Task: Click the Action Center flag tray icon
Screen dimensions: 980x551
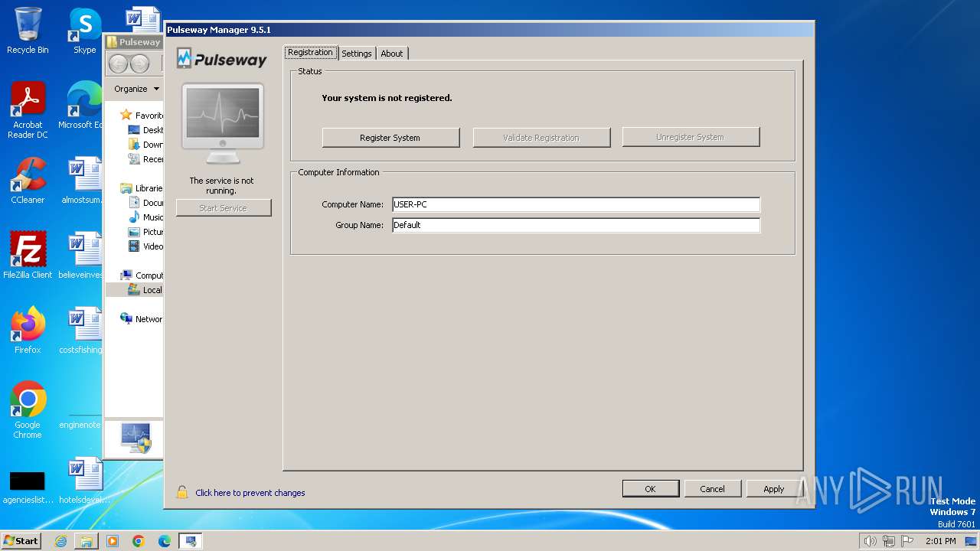Action: point(907,541)
